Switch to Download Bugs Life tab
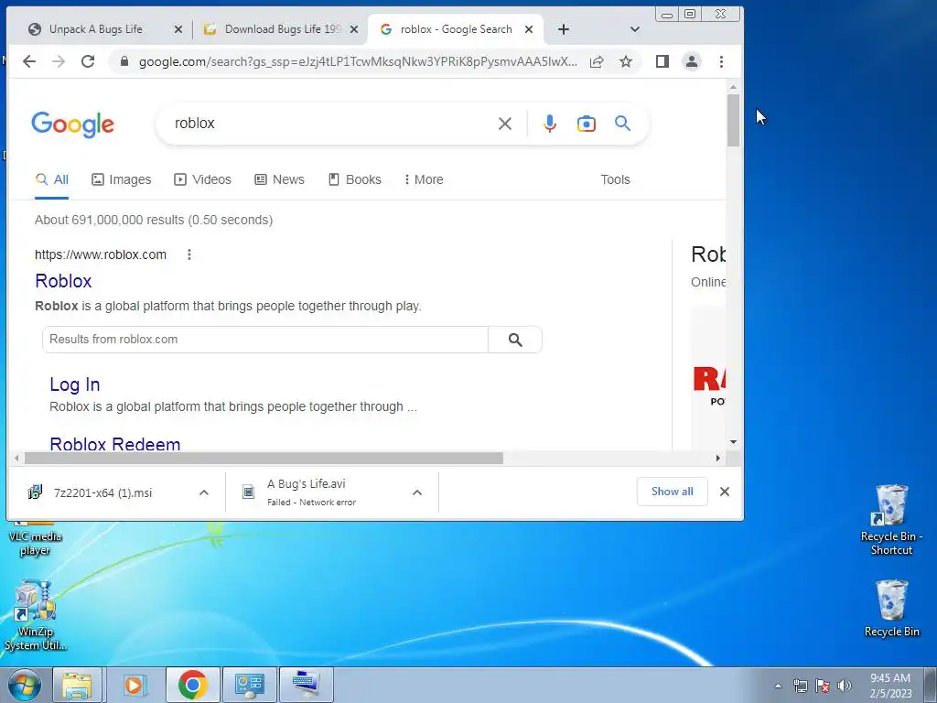Image resolution: width=937 pixels, height=703 pixels. coord(282,29)
